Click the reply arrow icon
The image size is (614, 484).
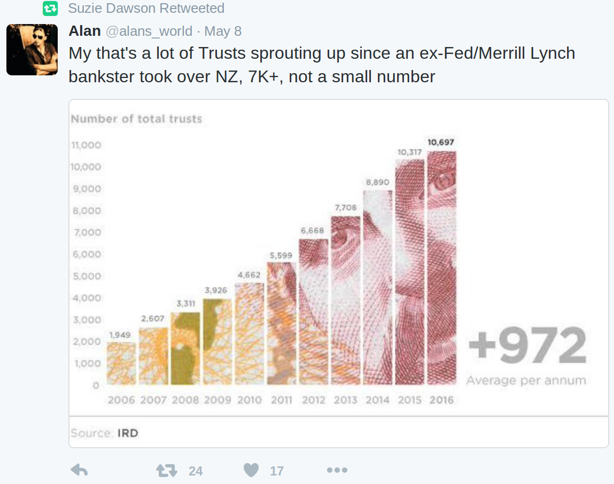click(79, 470)
